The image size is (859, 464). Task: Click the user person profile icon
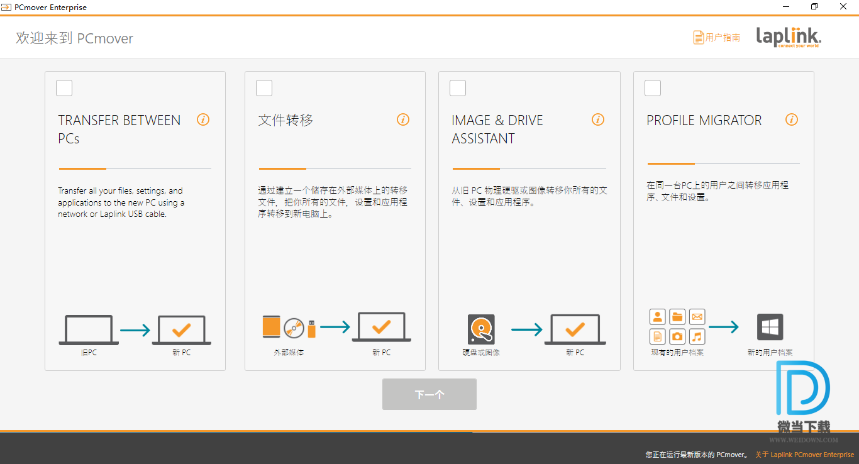[x=658, y=316]
